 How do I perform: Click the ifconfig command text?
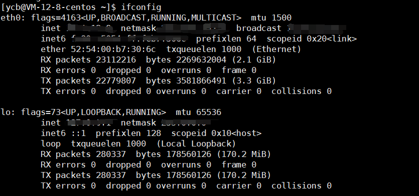point(141,7)
